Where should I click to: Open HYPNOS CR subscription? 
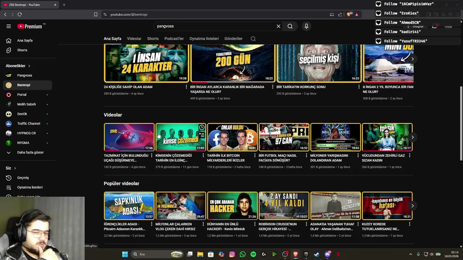[27, 133]
